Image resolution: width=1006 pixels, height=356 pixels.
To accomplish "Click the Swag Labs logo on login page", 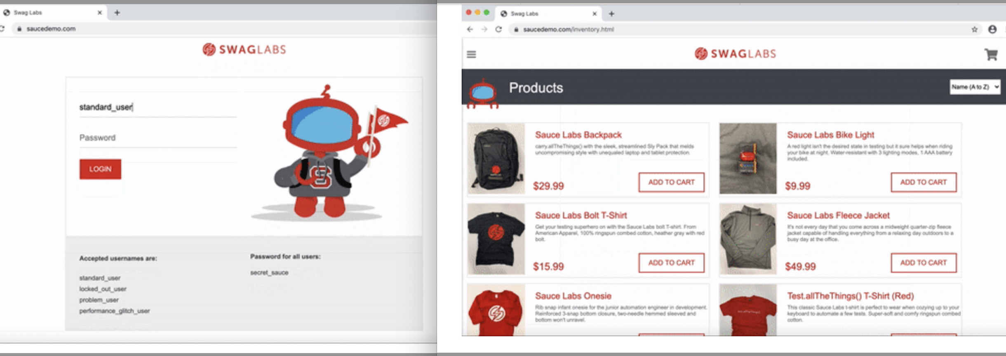I will 244,49.
